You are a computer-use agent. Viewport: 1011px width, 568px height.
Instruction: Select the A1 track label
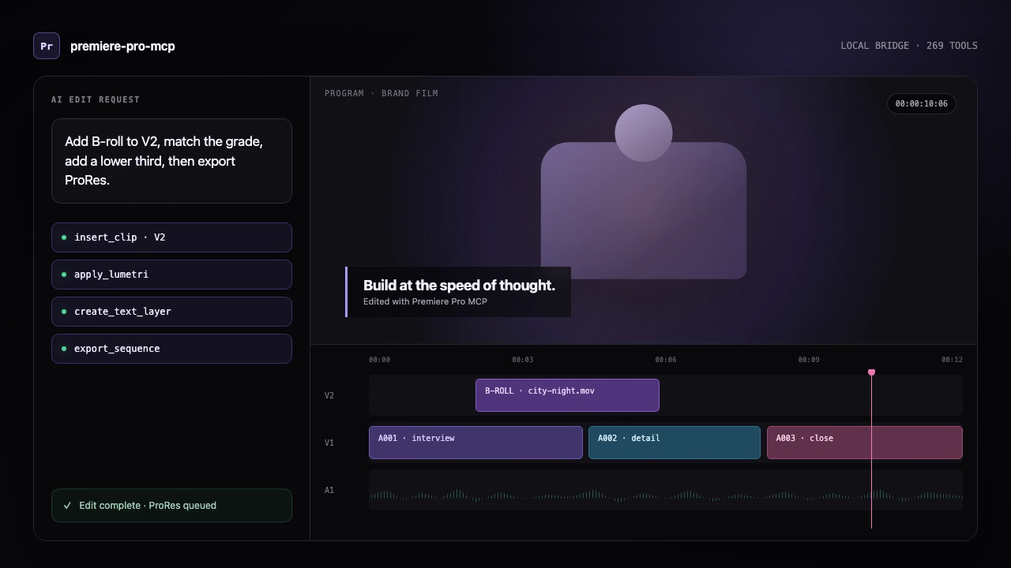click(329, 490)
